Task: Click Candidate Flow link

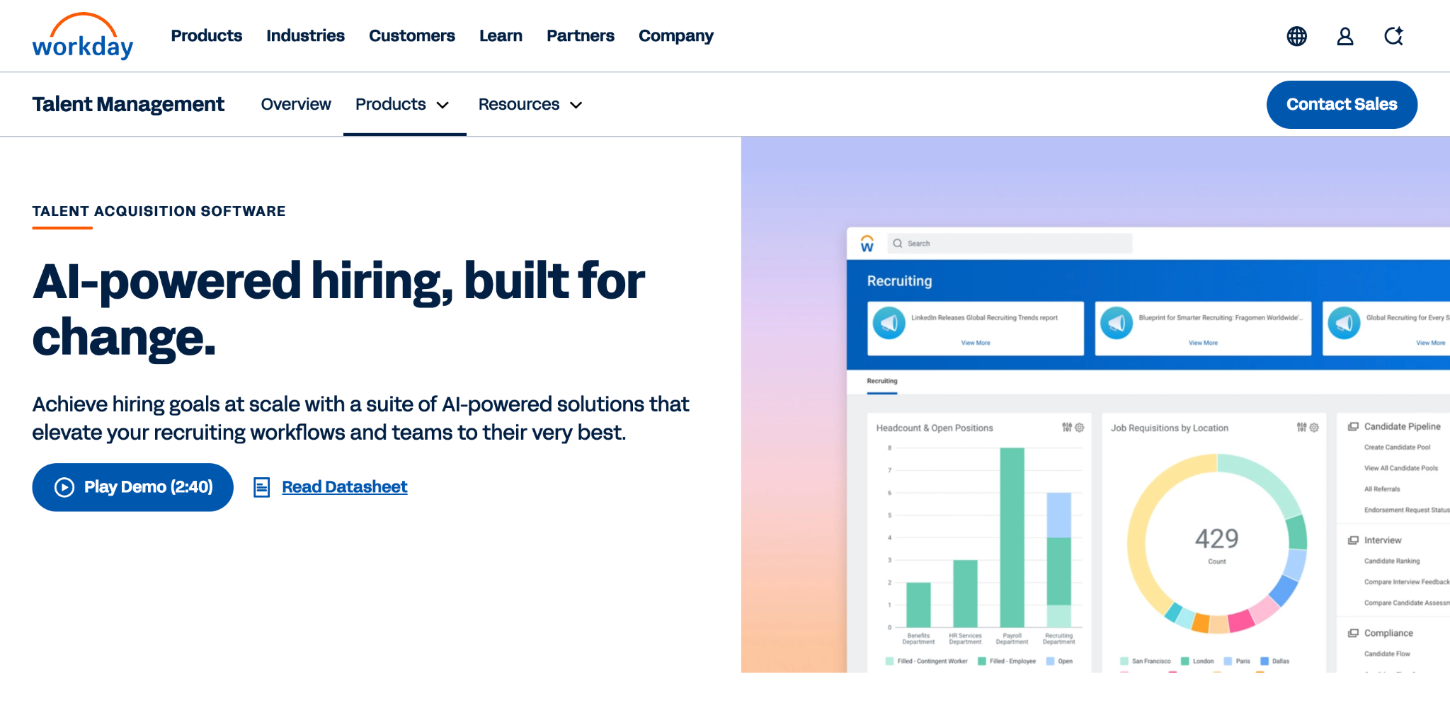Action: pos(1387,654)
